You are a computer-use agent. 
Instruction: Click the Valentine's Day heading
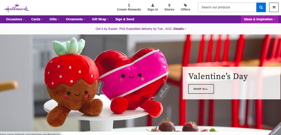point(218,76)
